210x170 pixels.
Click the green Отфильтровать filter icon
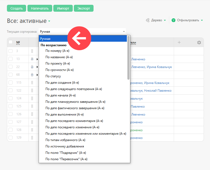[x=173, y=20]
